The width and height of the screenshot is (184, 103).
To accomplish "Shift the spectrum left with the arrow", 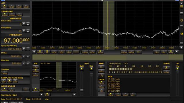I will 34,51.
